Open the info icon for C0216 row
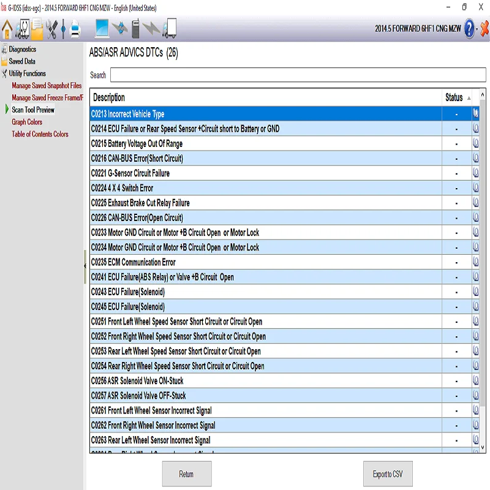Viewport: 490px width, 490px height. (475, 158)
